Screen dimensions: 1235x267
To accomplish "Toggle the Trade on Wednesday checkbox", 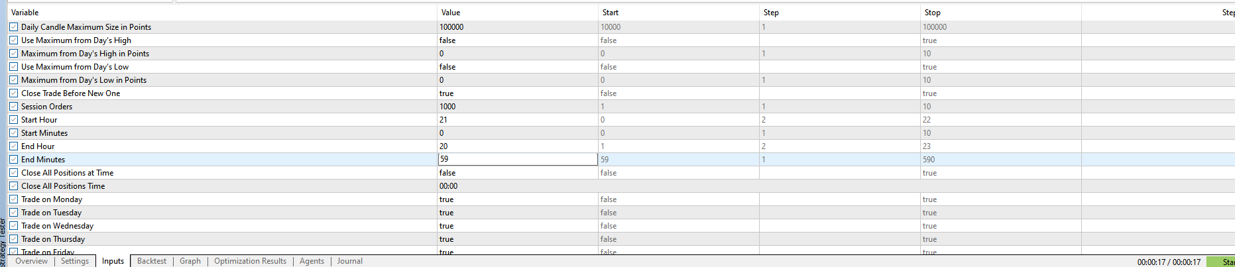I will tap(14, 226).
